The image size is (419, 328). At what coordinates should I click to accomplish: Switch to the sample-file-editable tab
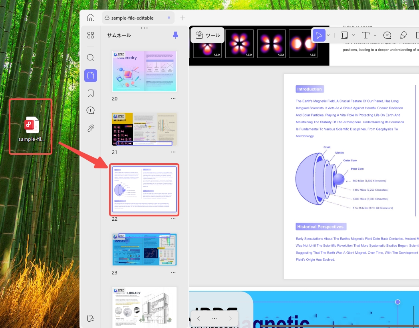click(x=138, y=18)
